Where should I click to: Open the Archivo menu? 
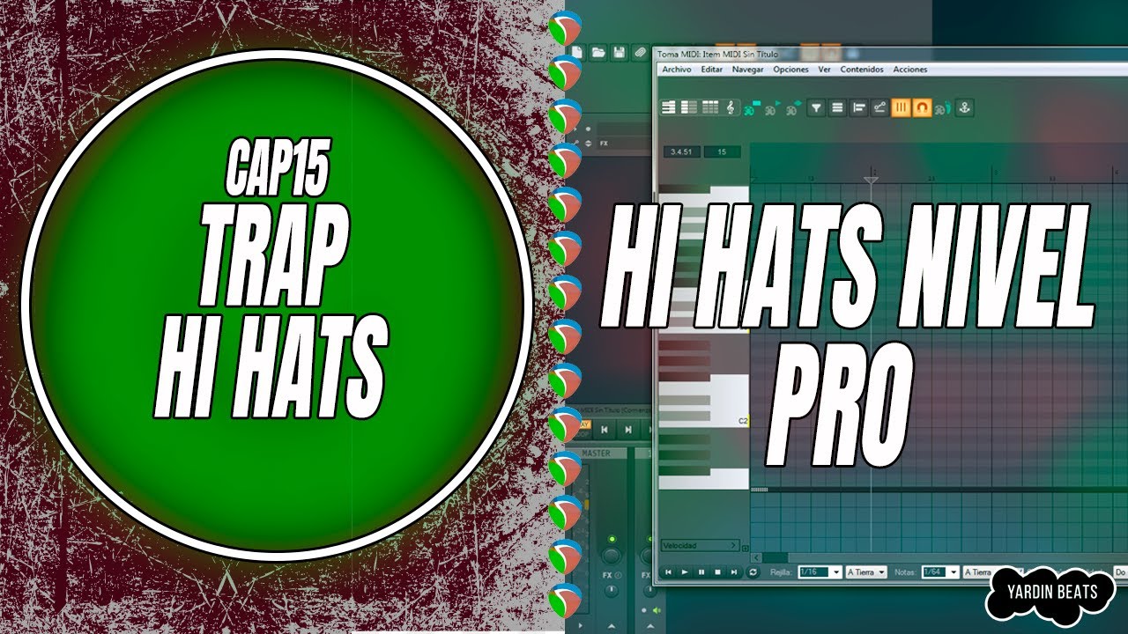677,70
